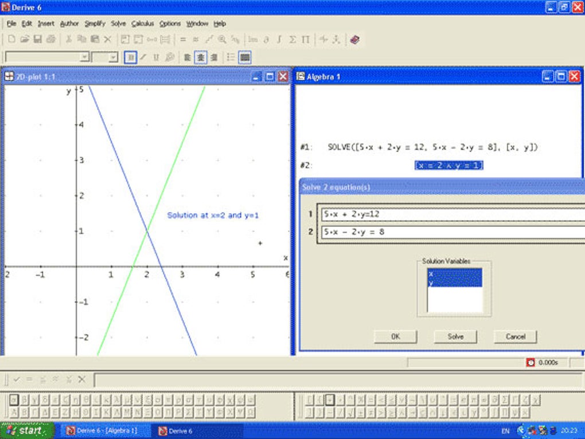Click equation 2 field 5·x − 2·y = 8
The height and width of the screenshot is (439, 585).
pyautogui.click(x=453, y=232)
